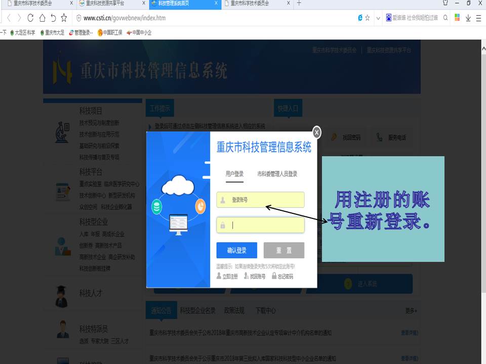The height and width of the screenshot is (364, 486).
Task: Open the browser hamburger menu
Action: [478, 18]
